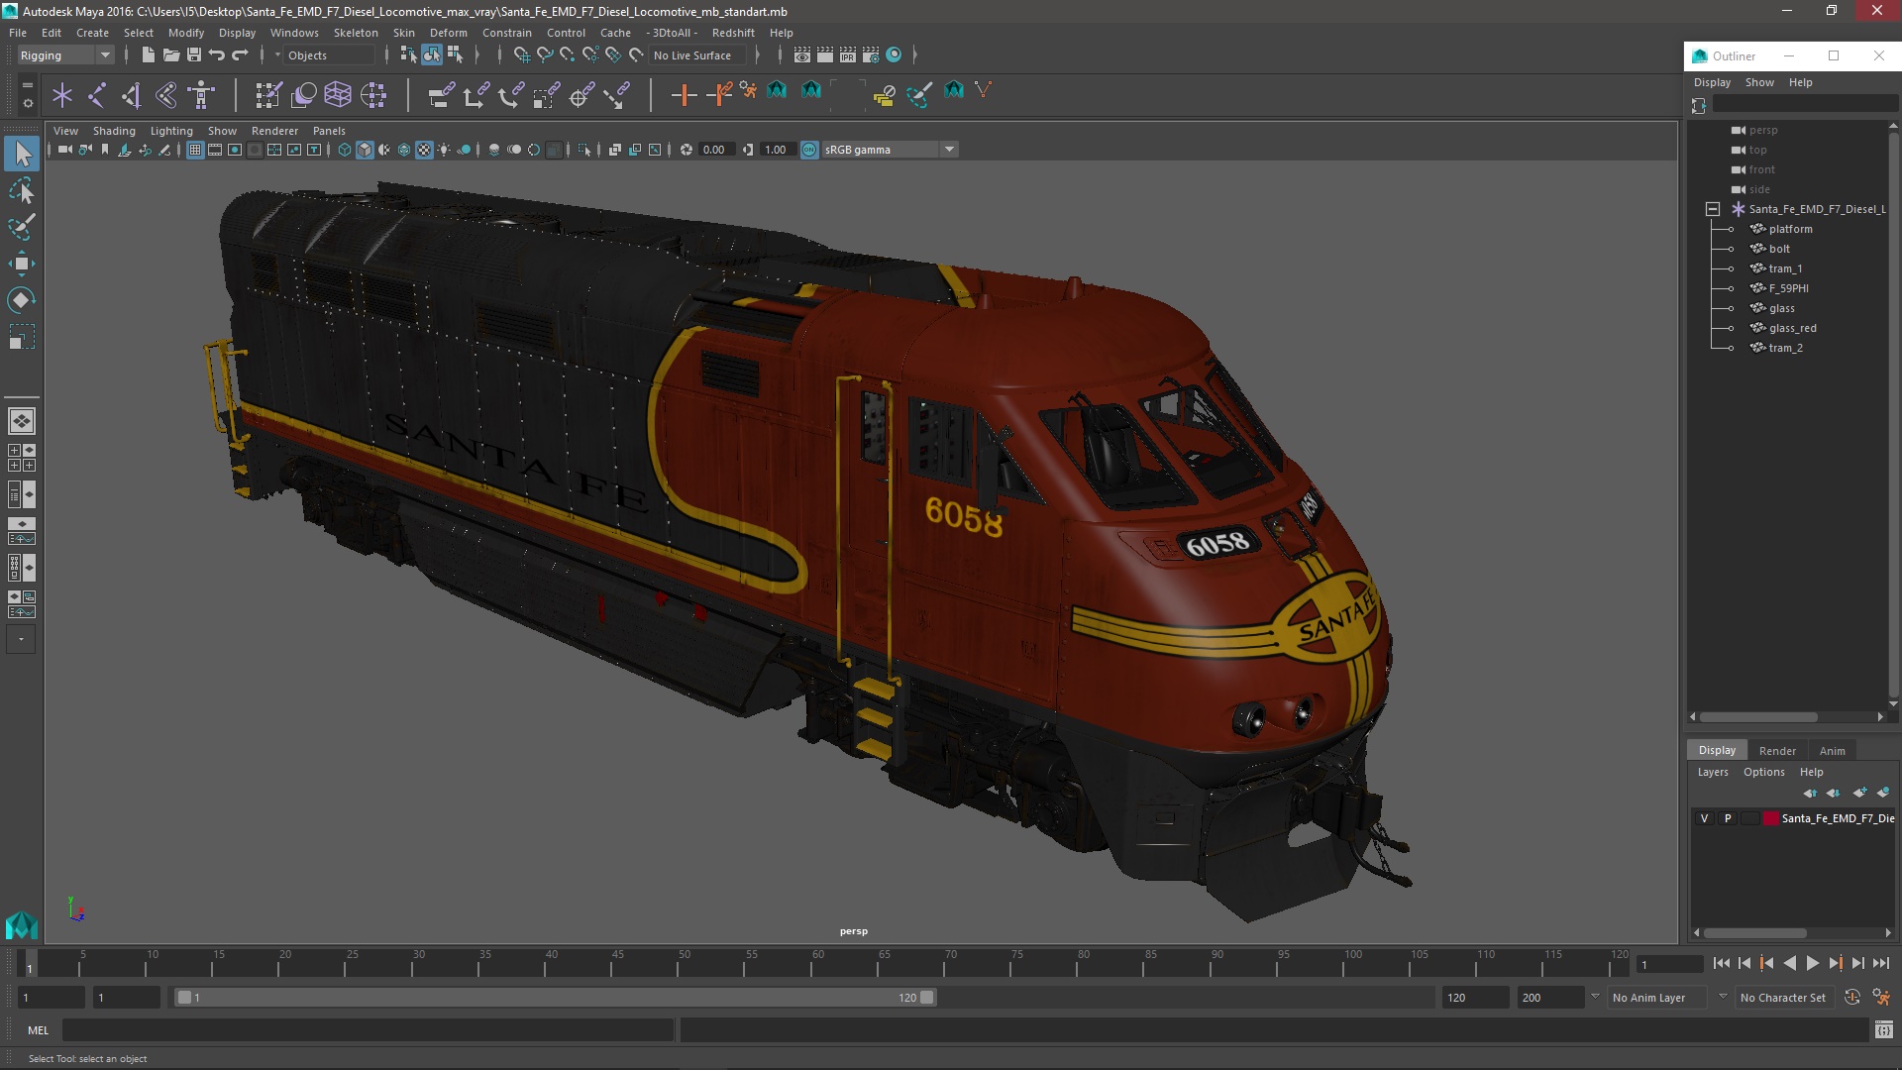This screenshot has width=1902, height=1070.
Task: Open the Script Editor icon at bottom right
Action: click(1883, 1030)
